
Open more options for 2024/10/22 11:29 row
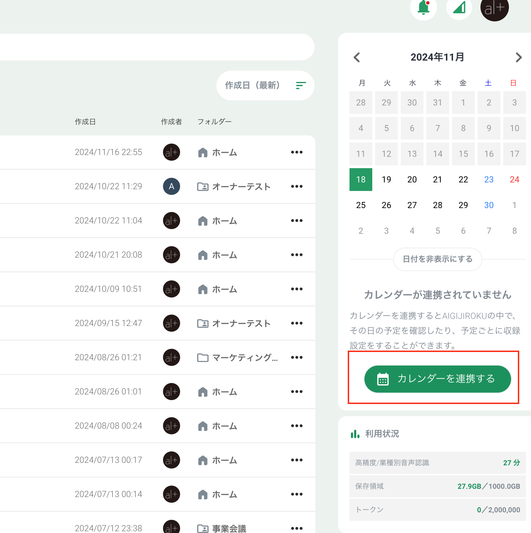297,186
